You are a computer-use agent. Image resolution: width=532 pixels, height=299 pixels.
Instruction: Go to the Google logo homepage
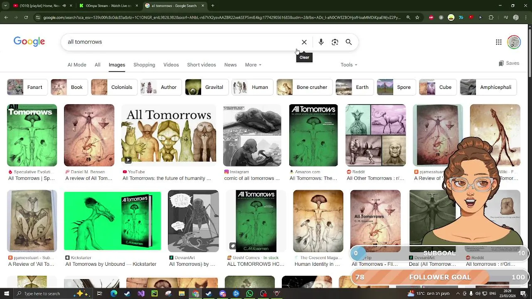(x=29, y=42)
